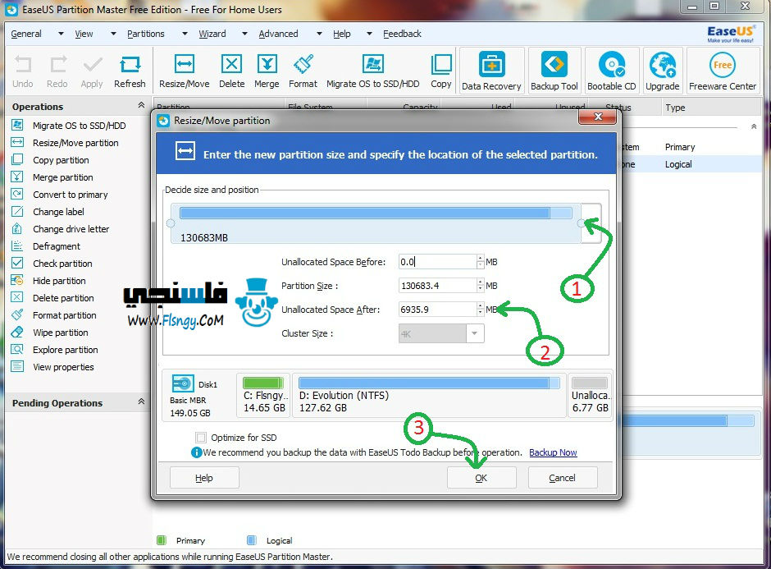This screenshot has width=771, height=569.
Task: Select Change label operation
Action: [58, 212]
